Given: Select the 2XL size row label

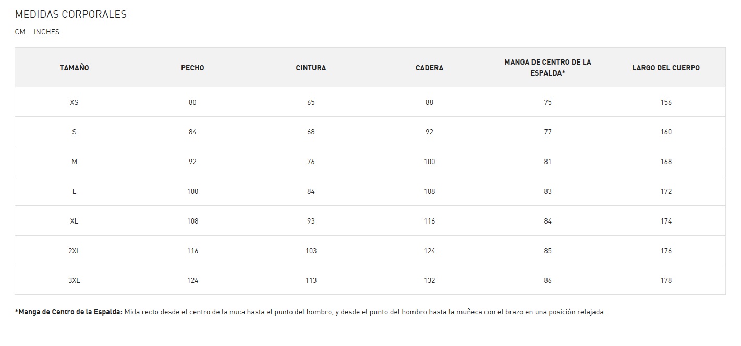Looking at the screenshot, I should pos(74,251).
